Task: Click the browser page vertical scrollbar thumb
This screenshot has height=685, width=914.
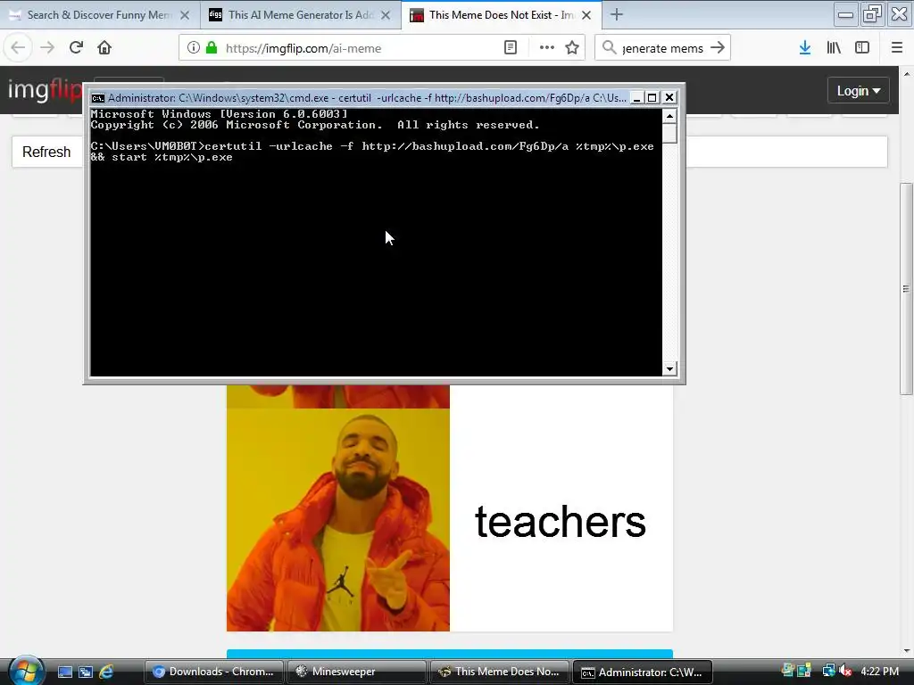Action: click(906, 289)
